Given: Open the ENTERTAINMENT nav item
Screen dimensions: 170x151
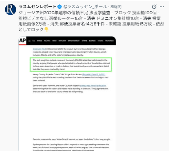Looking at the screenshot, I should [74, 41].
